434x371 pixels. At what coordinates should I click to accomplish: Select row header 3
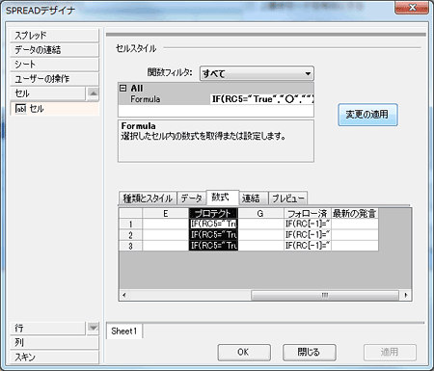point(130,246)
